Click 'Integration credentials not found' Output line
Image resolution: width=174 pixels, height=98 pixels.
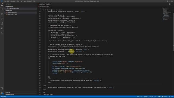(81, 87)
